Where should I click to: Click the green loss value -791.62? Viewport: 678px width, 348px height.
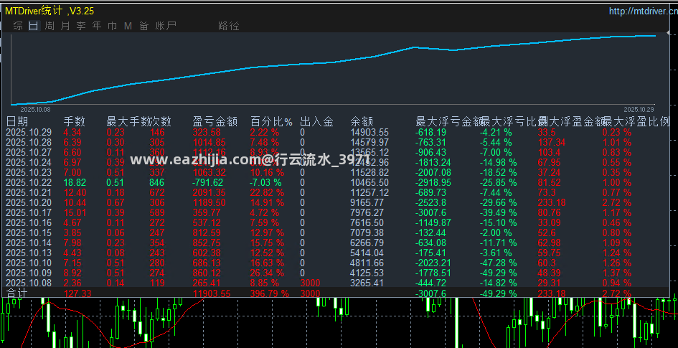click(x=208, y=182)
